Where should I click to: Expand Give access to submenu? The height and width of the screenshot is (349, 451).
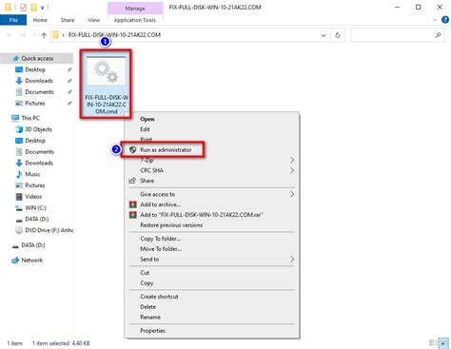point(211,194)
